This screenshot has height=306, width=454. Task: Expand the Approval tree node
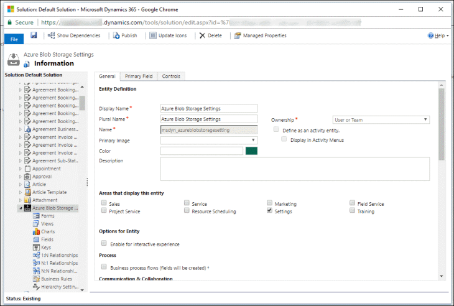coord(21,177)
